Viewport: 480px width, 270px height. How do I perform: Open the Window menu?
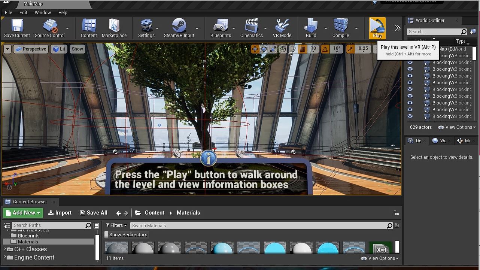click(42, 12)
